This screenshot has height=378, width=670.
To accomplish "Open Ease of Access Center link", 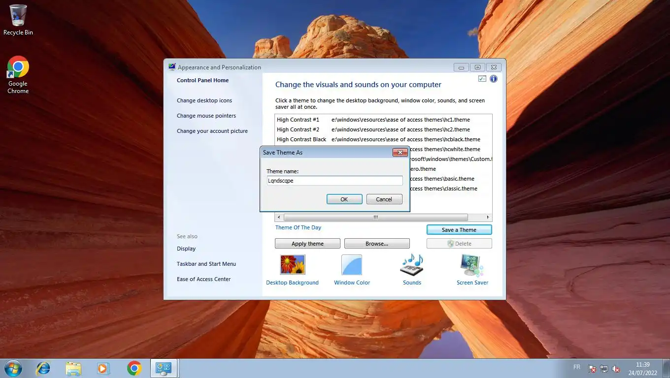I will [x=203, y=279].
